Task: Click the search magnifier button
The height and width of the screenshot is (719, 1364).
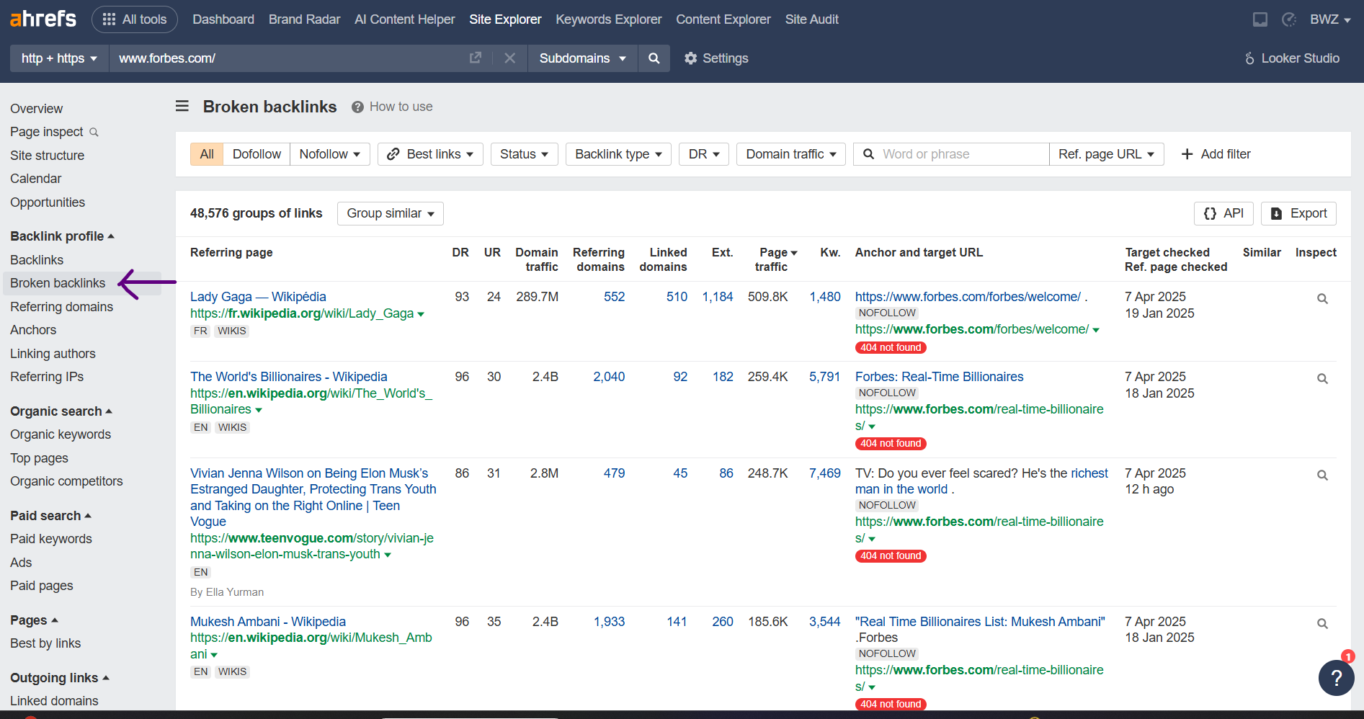Action: pyautogui.click(x=654, y=58)
